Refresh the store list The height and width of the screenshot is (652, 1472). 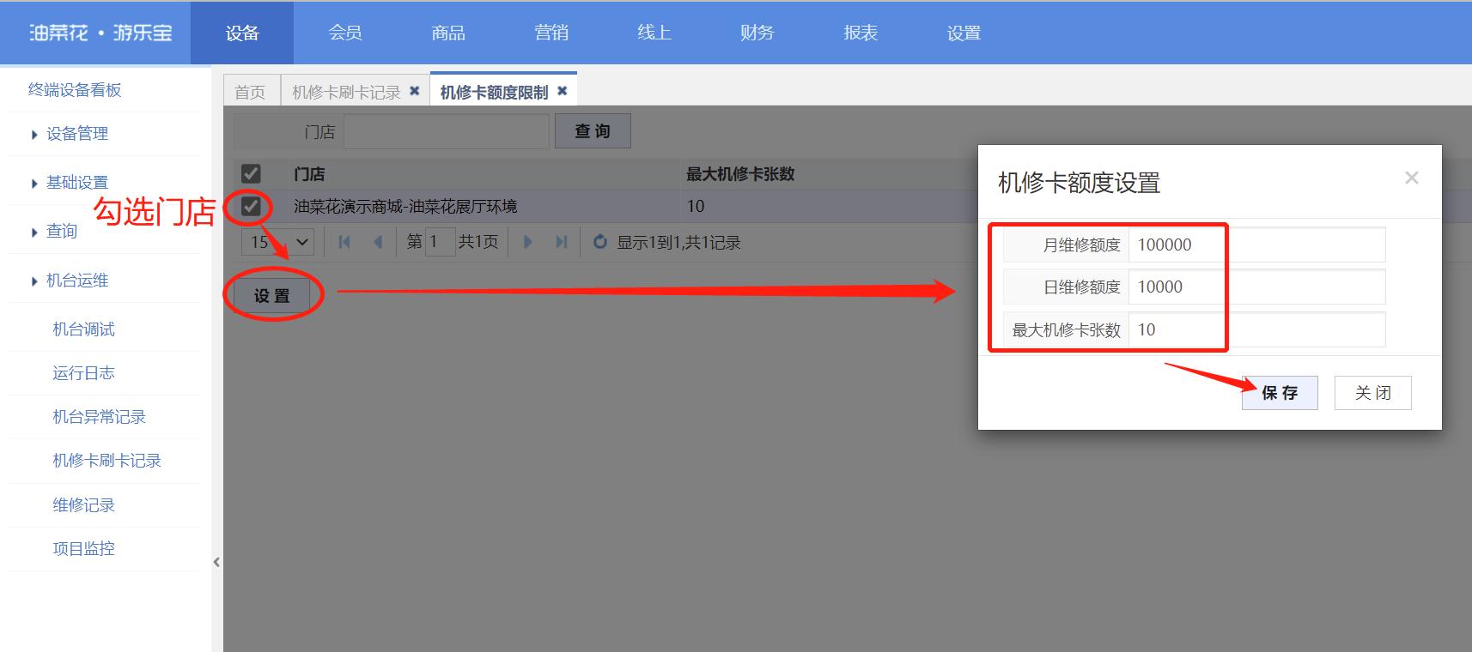point(600,242)
